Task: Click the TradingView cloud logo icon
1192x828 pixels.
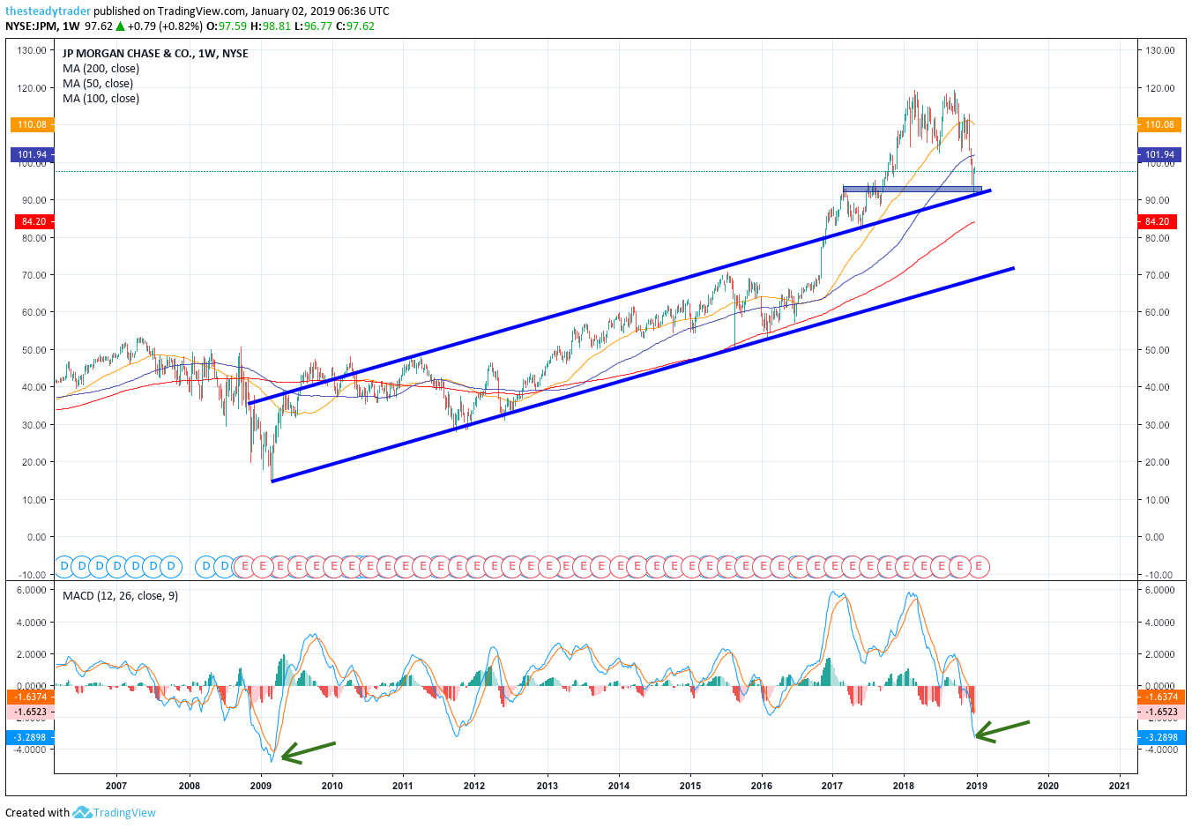Action: click(82, 812)
